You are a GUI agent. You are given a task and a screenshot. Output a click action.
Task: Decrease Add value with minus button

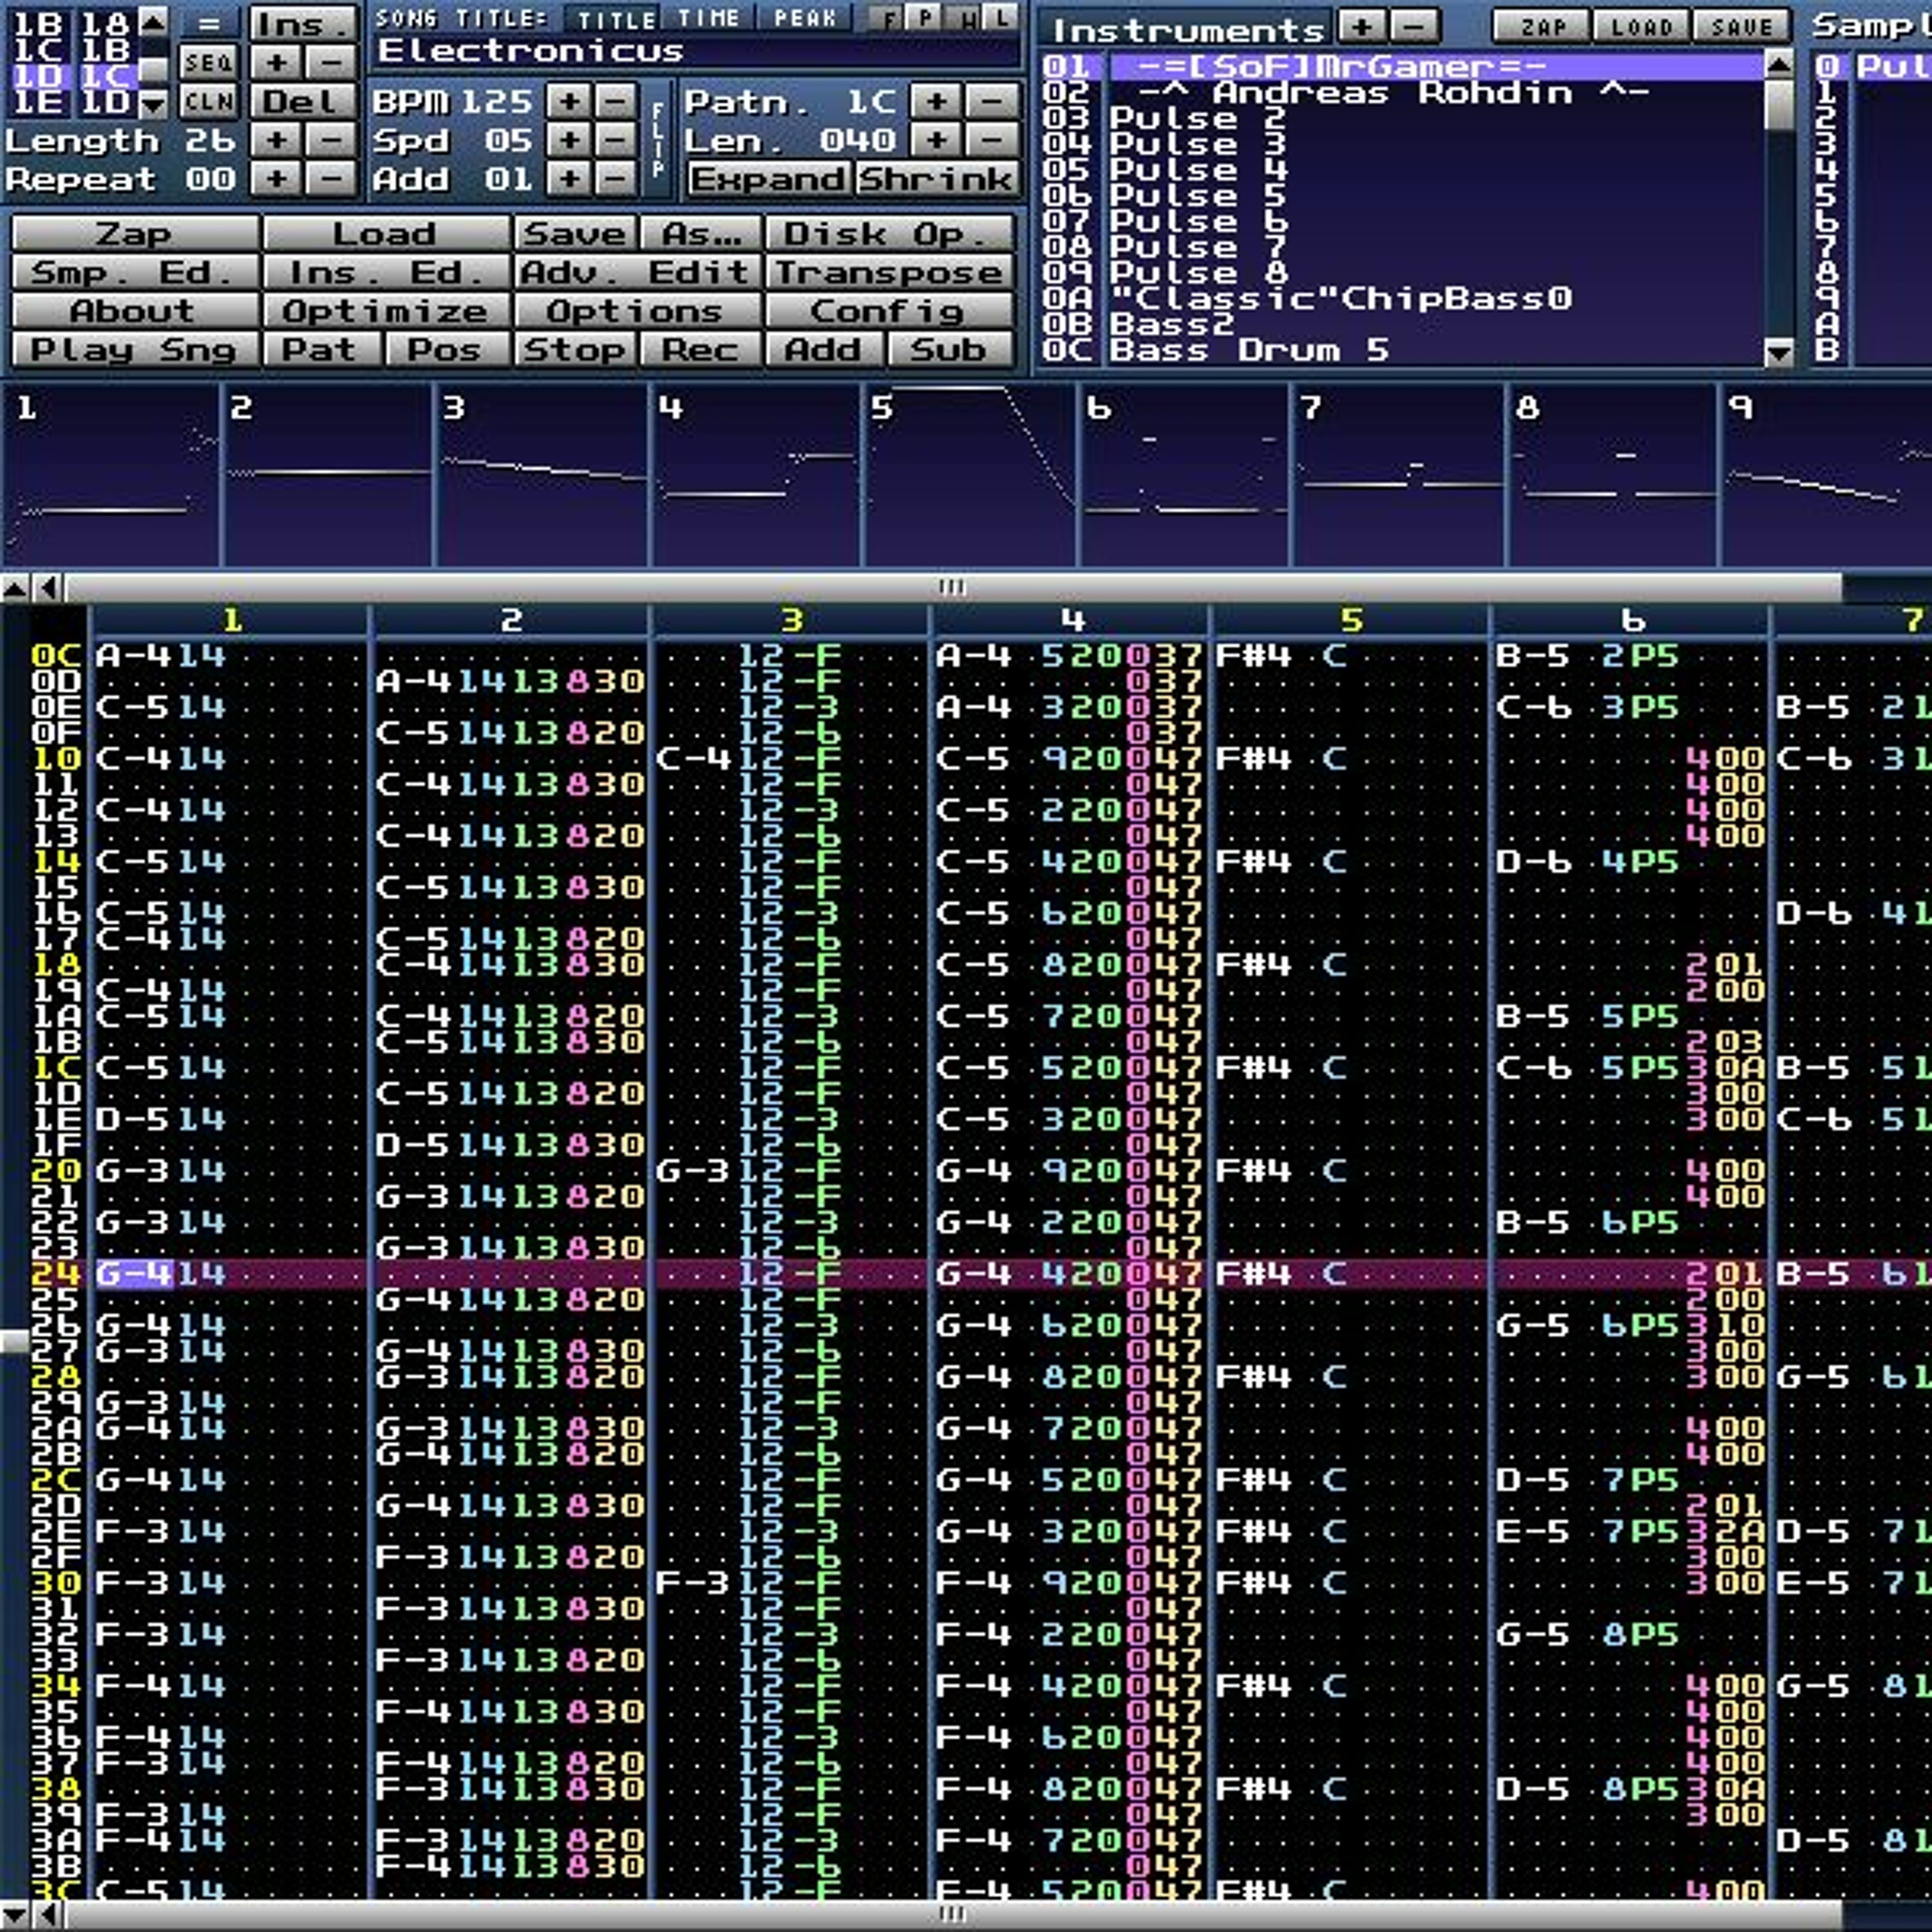[615, 179]
